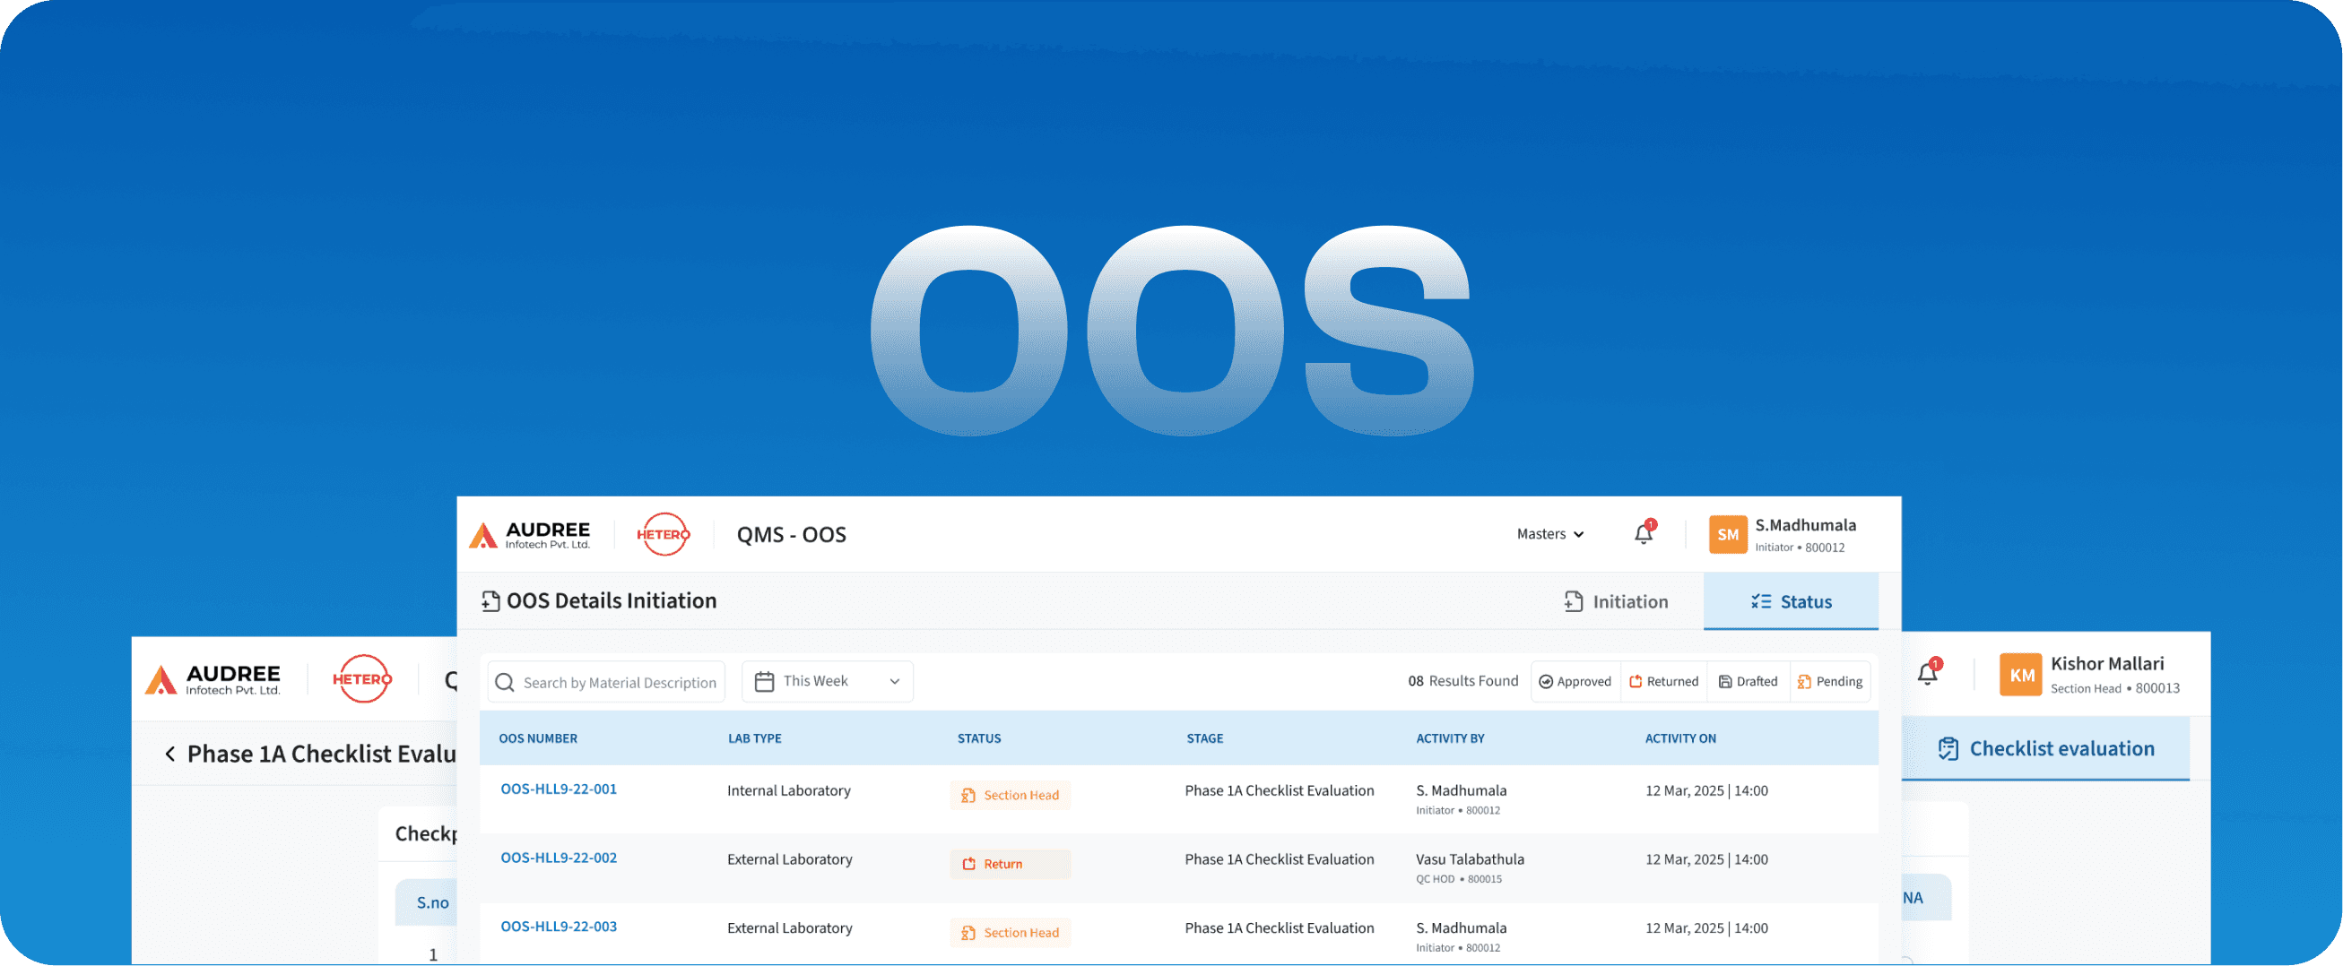Screen dimensions: 2343x966
Task: Filter results by Pending
Action: point(1830,682)
